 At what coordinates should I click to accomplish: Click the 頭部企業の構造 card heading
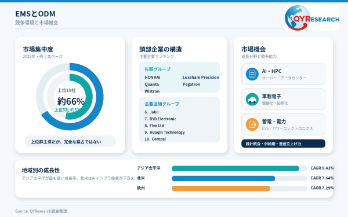161,49
